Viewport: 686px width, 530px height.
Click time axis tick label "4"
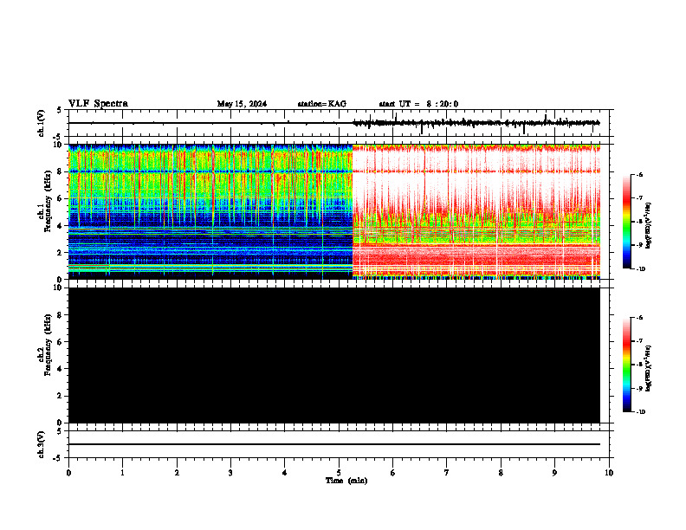point(285,473)
